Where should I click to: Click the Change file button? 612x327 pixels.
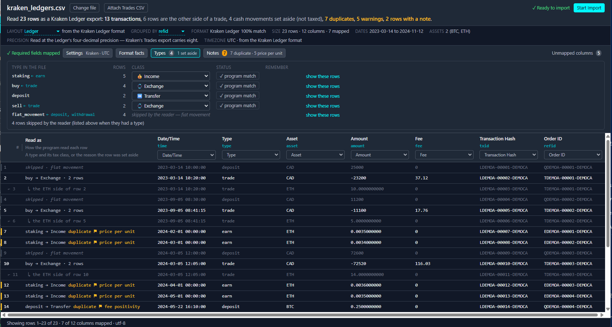(85, 8)
